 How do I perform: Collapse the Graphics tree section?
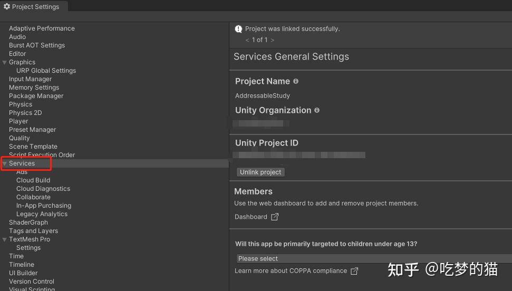5,62
